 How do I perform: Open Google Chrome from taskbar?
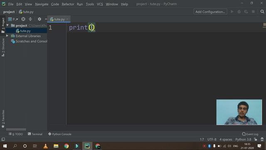pyautogui.click(x=66, y=146)
